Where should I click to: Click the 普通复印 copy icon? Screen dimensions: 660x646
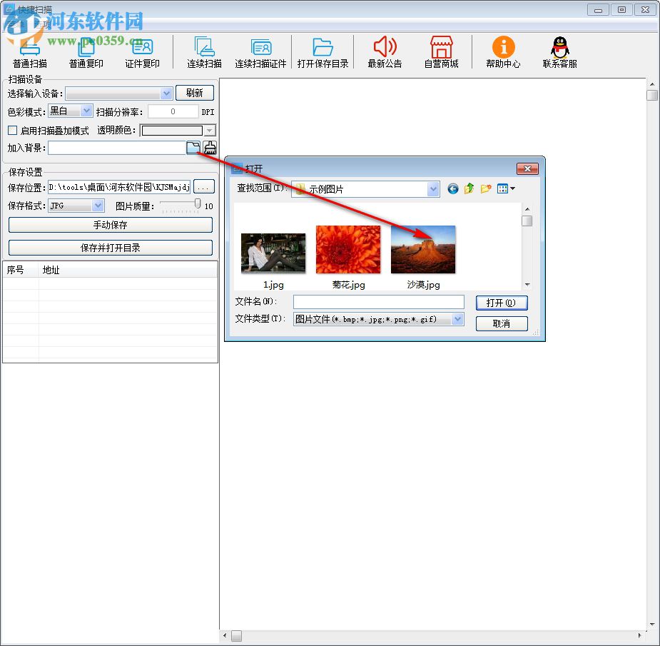(86, 53)
